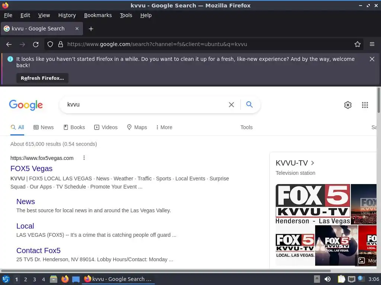Launch Firefox from taskbar quick launcher
This screenshot has height=285, width=381.
(65, 279)
